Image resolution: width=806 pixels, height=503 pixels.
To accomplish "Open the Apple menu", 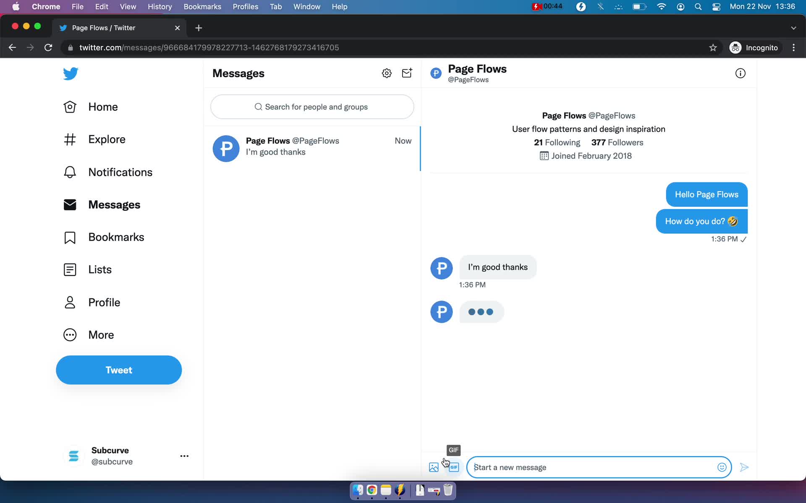I will tap(16, 7).
